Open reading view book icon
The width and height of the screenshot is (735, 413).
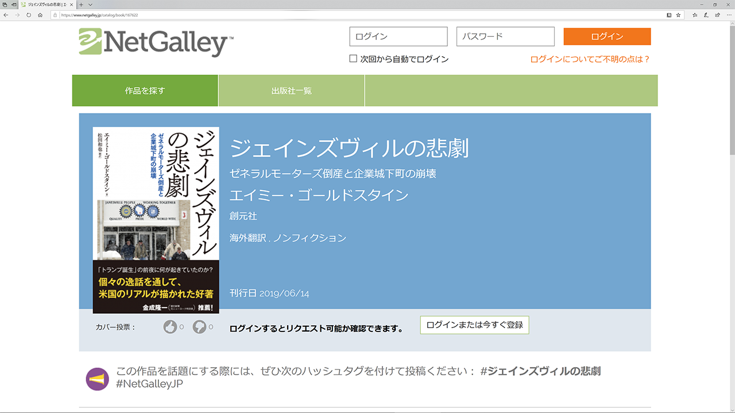(x=669, y=15)
